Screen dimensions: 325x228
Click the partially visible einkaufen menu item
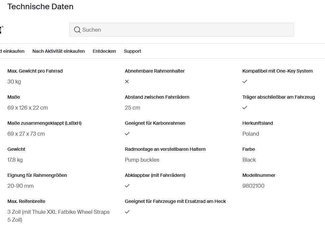point(12,51)
